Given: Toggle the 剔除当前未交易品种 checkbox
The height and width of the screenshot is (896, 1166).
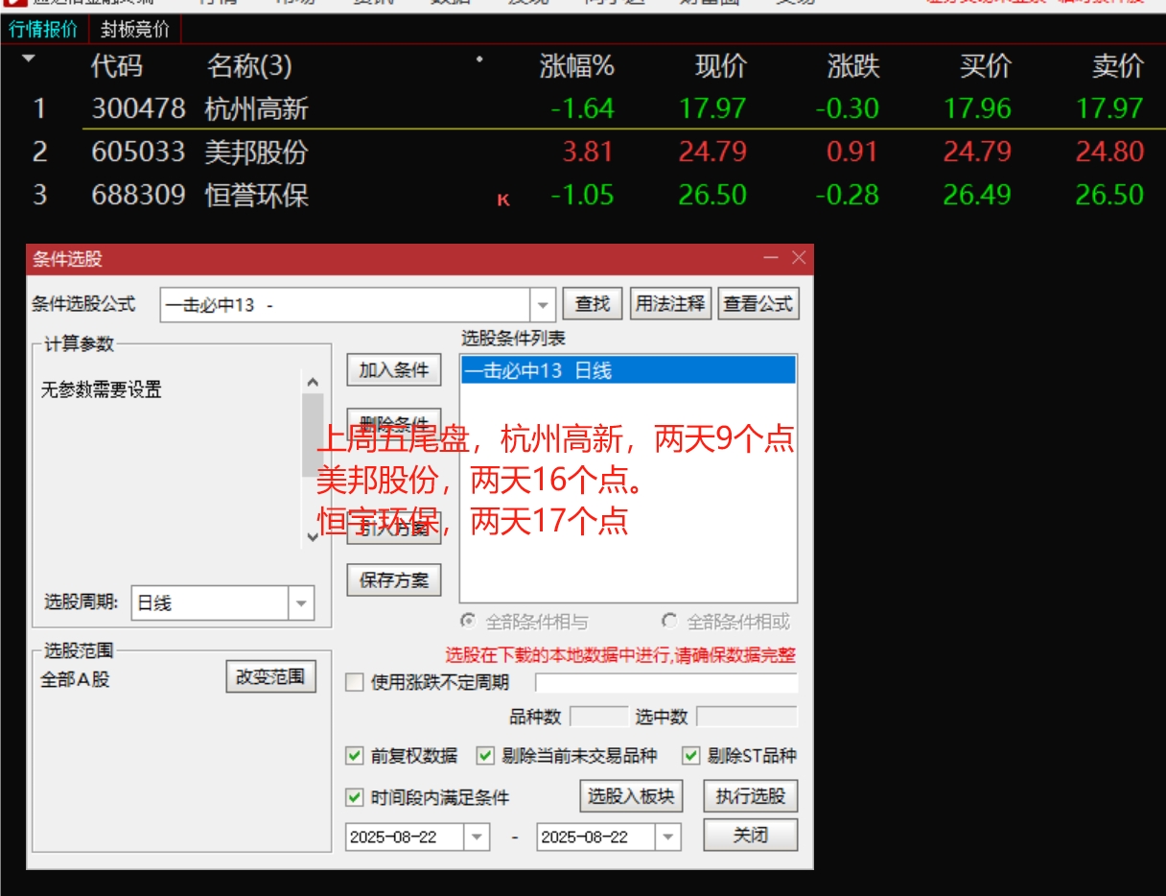Looking at the screenshot, I should pyautogui.click(x=485, y=756).
